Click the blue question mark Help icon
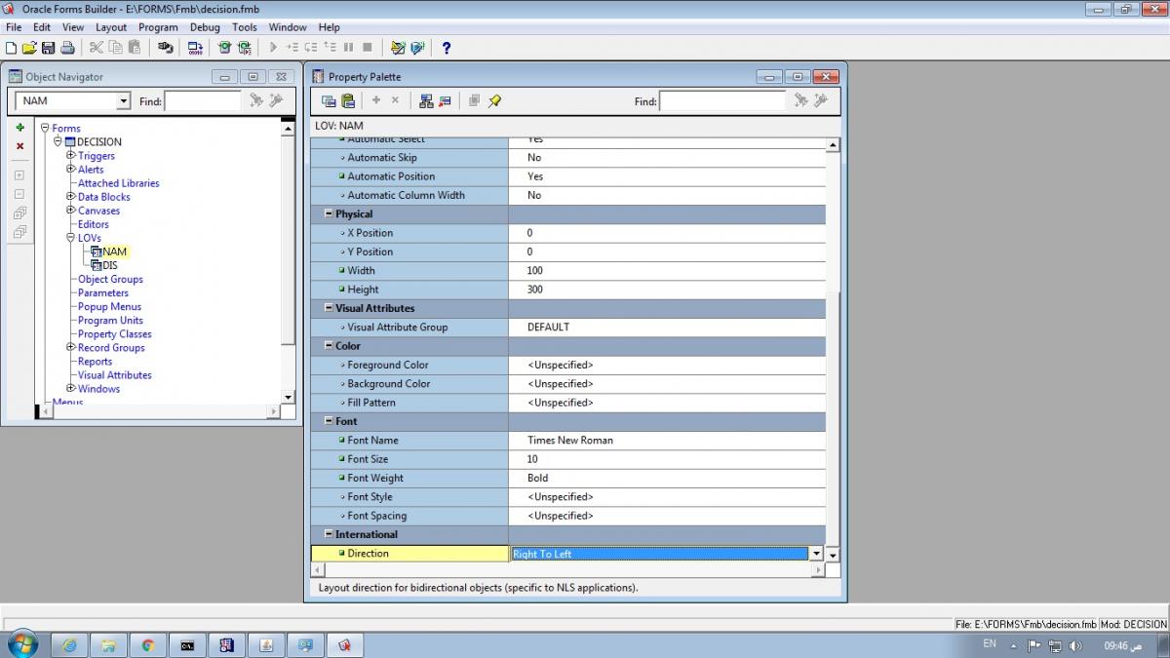This screenshot has height=658, width=1170. [x=447, y=48]
